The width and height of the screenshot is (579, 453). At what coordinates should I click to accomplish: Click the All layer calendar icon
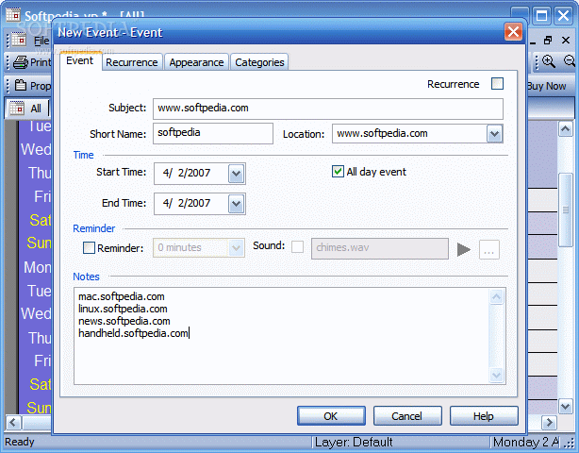17,108
